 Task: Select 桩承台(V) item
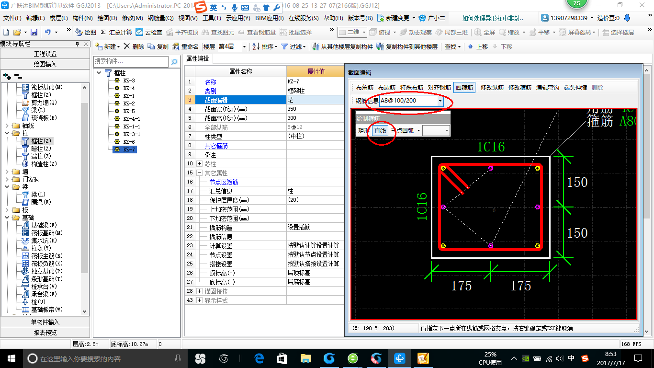44,287
